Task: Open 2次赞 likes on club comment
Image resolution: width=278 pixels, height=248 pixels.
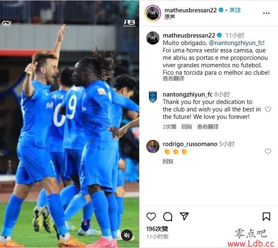Action: coord(169,127)
